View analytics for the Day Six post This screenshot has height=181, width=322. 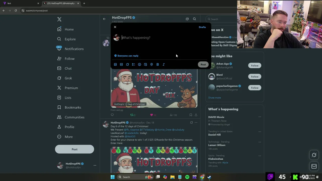173,115
